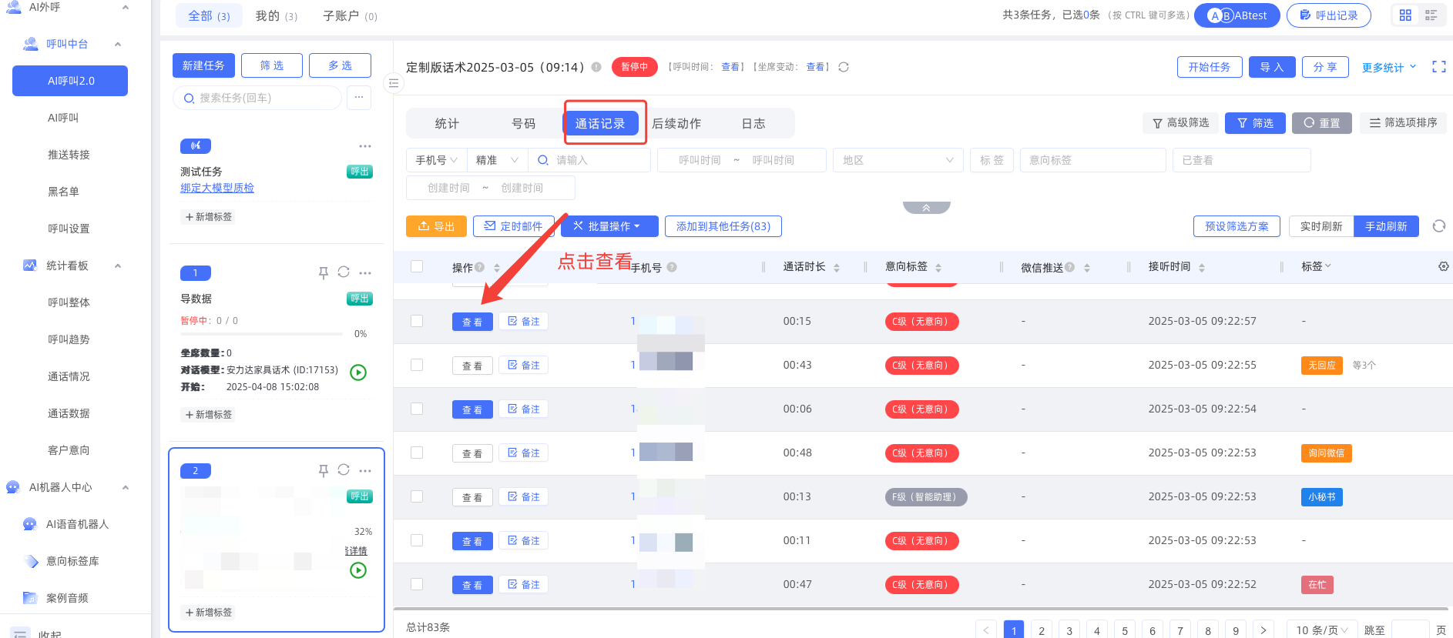The height and width of the screenshot is (638, 1453).
Task: Go to next page arrow in pagination
Action: [x=1263, y=630]
